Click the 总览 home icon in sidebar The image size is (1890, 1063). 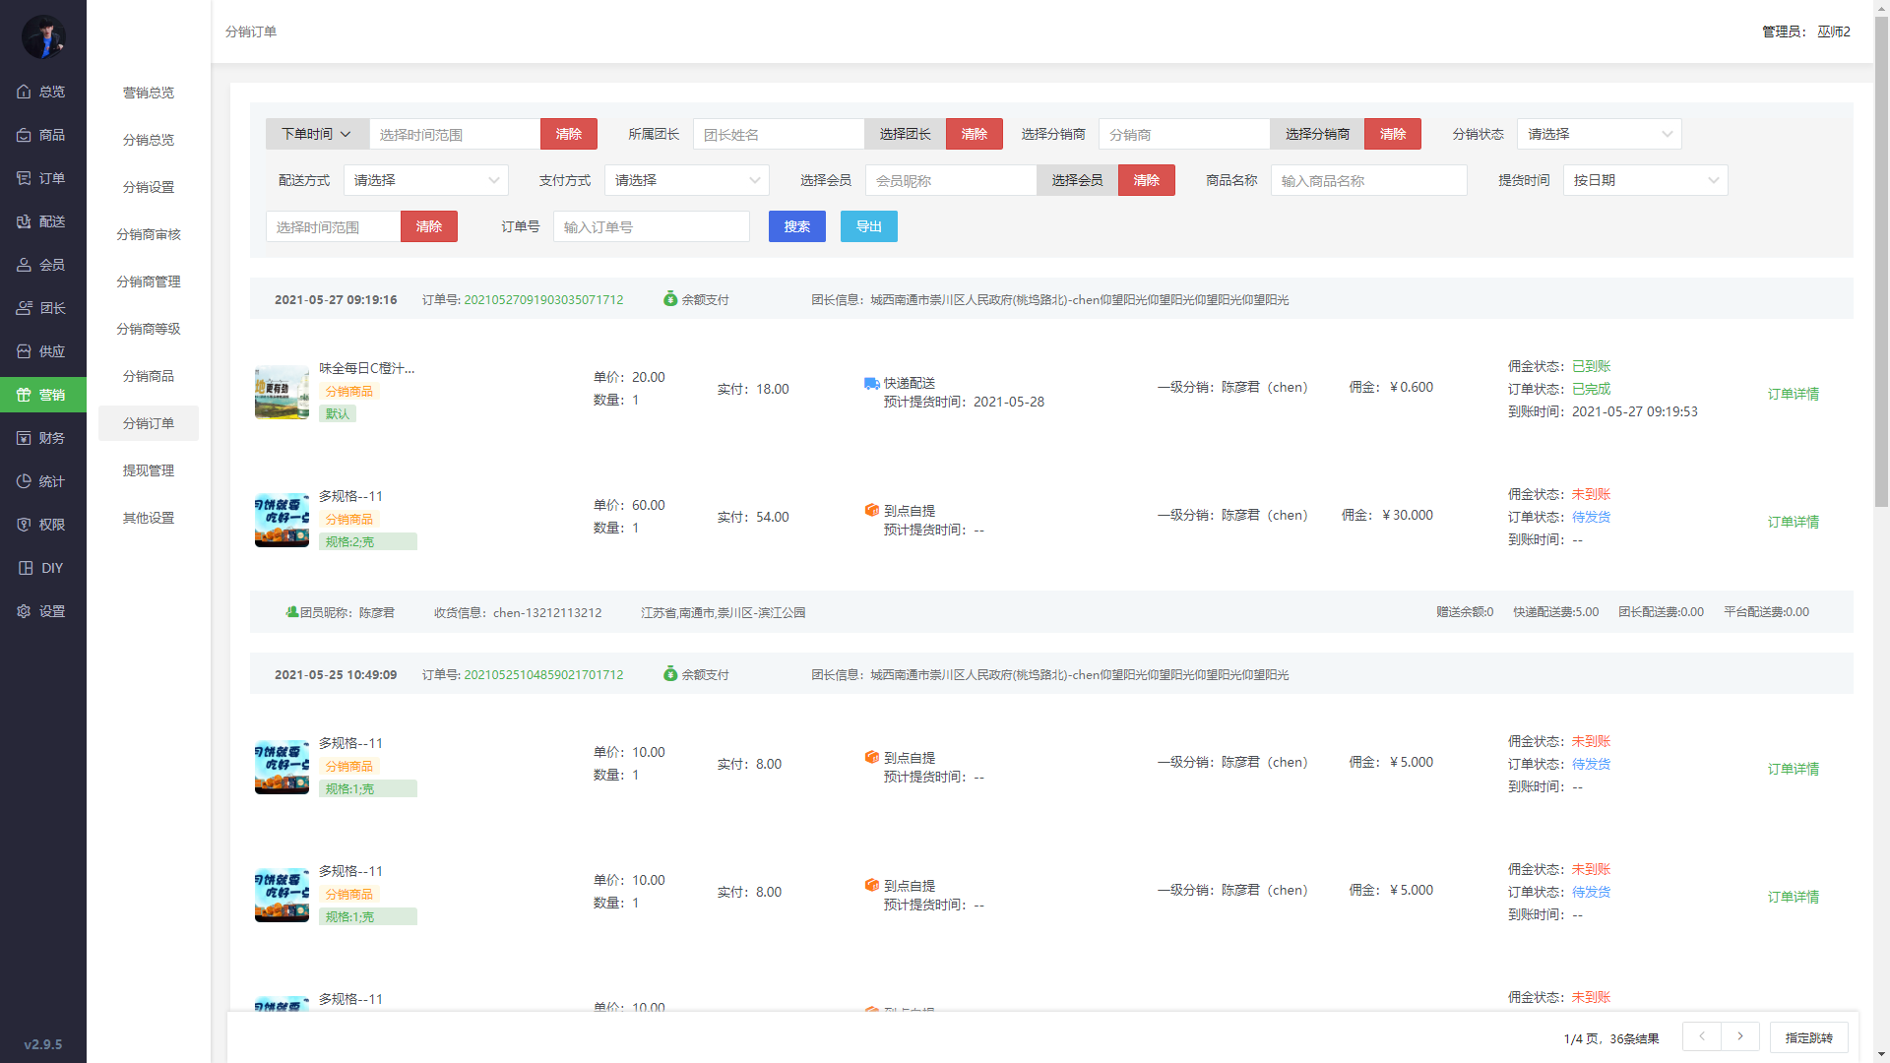pos(24,92)
